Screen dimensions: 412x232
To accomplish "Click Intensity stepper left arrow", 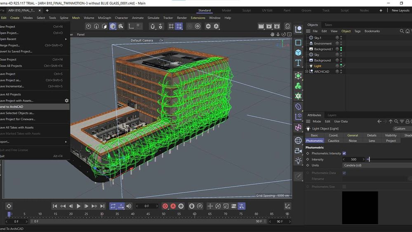I will pyautogui.click(x=344, y=159).
